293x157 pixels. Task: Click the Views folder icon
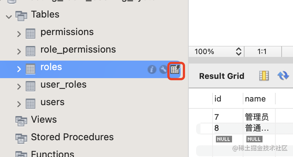click(21, 120)
